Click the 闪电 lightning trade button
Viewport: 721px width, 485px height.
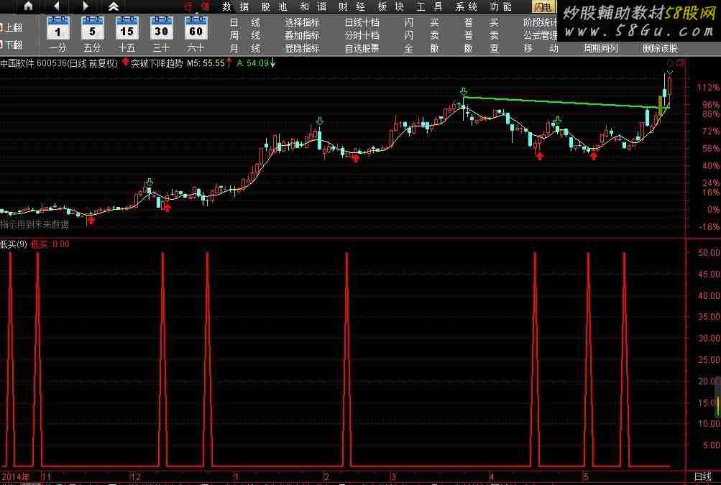pos(543,7)
